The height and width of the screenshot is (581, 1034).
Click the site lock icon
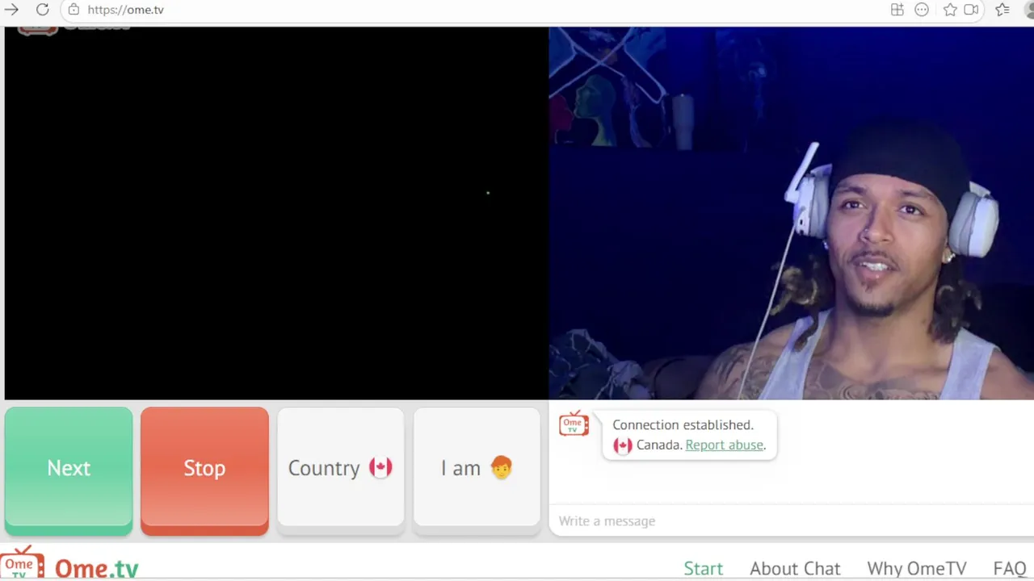coord(74,10)
